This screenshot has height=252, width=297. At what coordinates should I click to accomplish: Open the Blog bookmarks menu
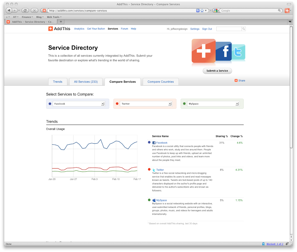[40, 17]
